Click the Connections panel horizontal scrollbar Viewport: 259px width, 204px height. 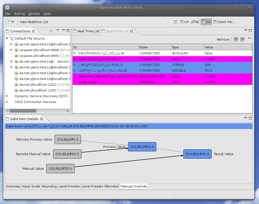click(x=23, y=111)
